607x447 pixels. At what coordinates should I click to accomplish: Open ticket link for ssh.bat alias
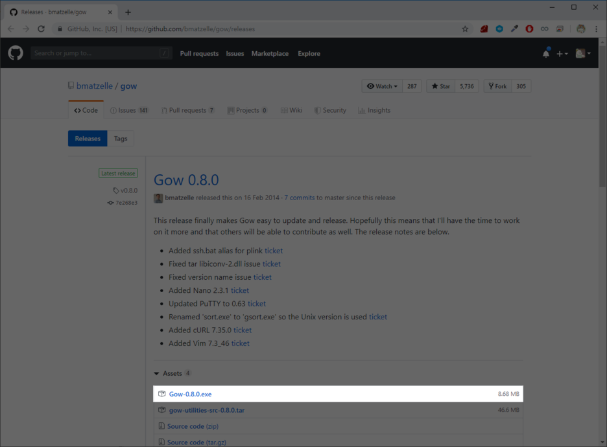[274, 251]
